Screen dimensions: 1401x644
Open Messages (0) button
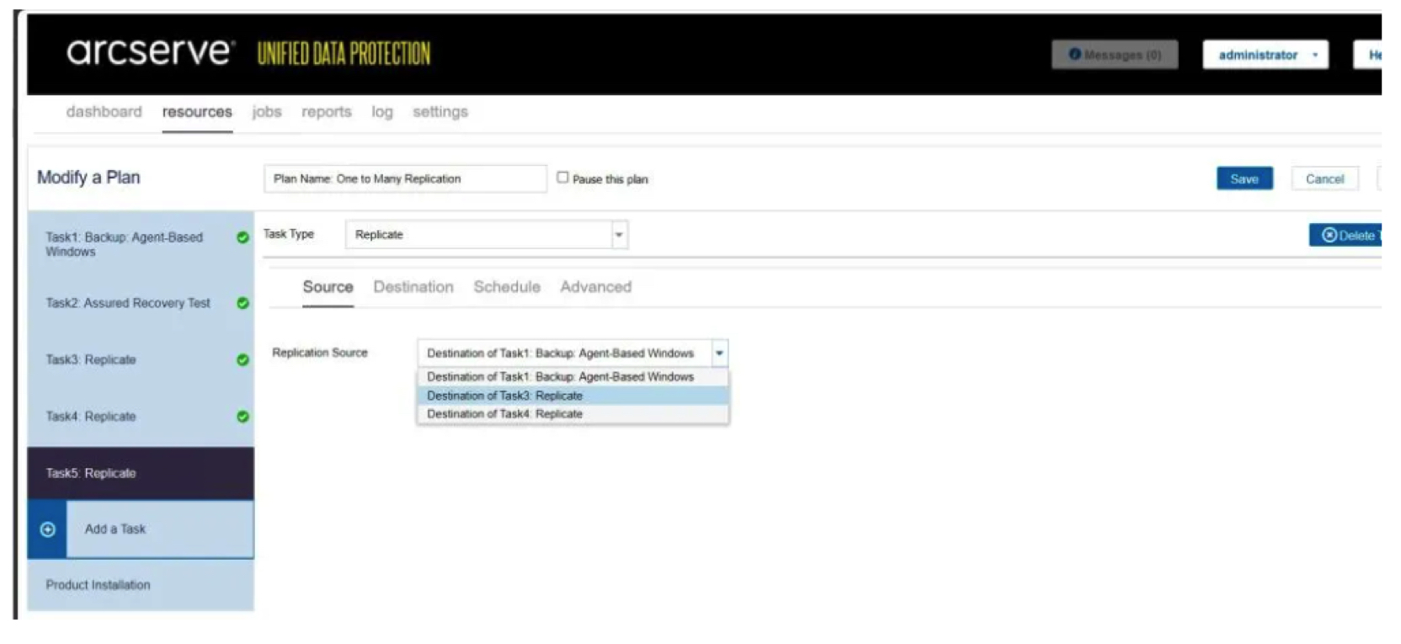point(1115,55)
